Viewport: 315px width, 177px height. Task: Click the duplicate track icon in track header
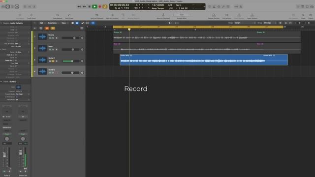tap(41, 29)
